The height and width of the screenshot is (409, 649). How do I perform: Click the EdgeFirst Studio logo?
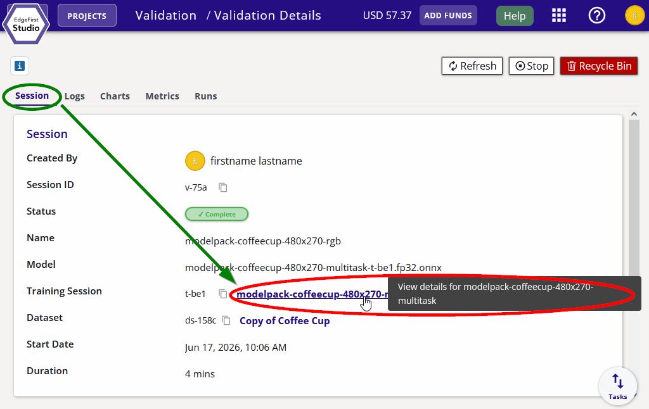(25, 24)
